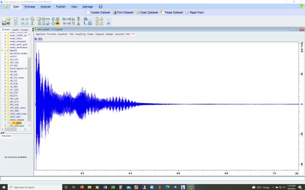Screen dimensions: 305x190
Task: Switch to the Peaks tab
Action: 91,34
